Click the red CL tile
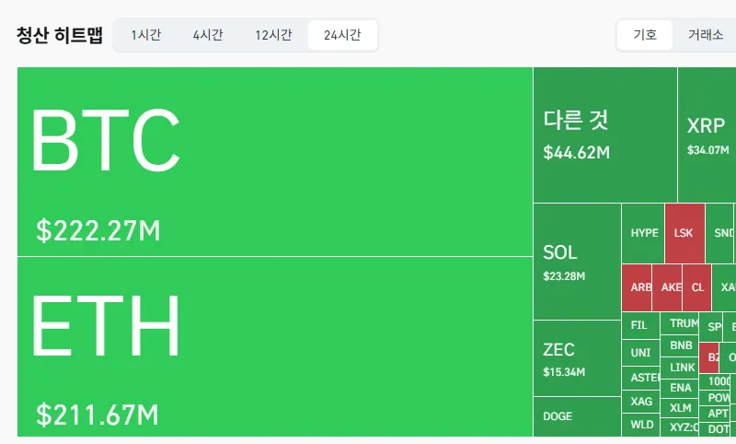 696,287
